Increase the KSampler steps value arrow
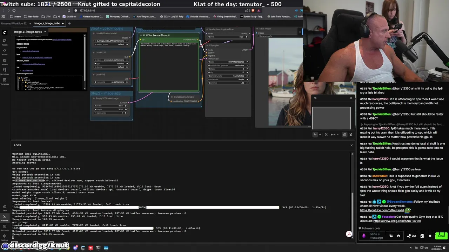The width and height of the screenshot is (449, 252). (x=247, y=69)
